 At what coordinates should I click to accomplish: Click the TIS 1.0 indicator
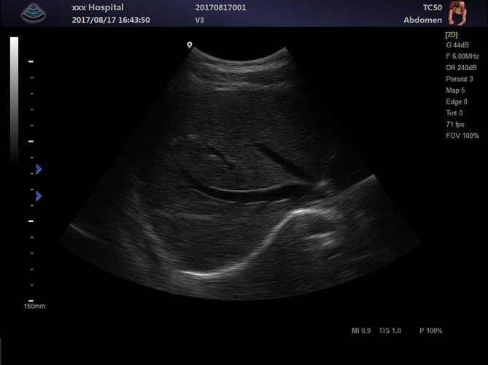coord(390,331)
